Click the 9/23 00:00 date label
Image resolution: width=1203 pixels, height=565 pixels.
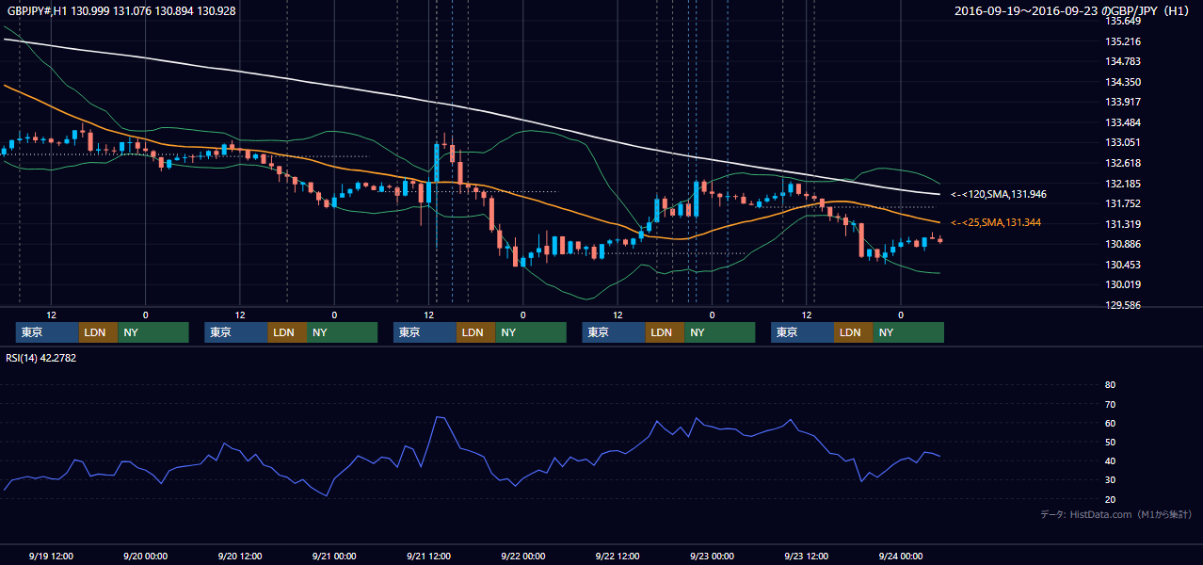(712, 557)
